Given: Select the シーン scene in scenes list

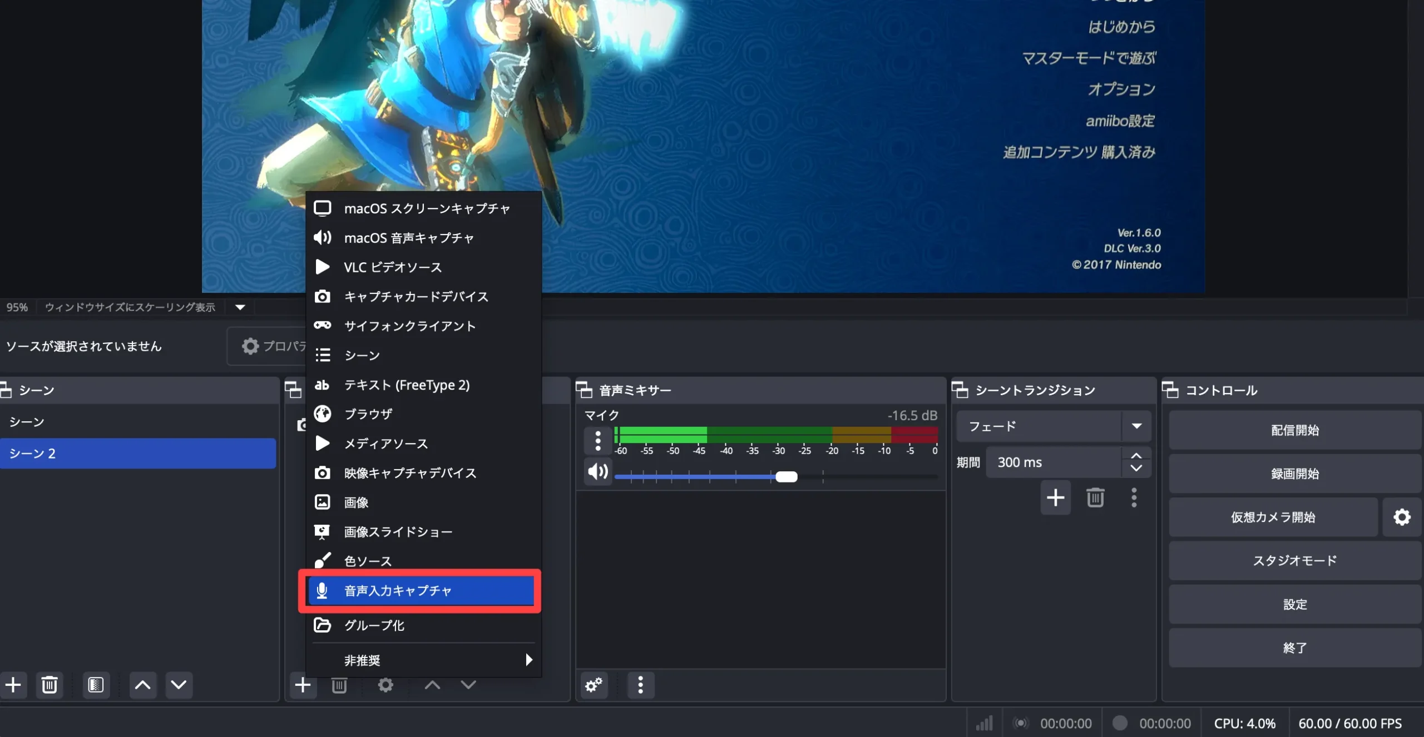Looking at the screenshot, I should [138, 422].
